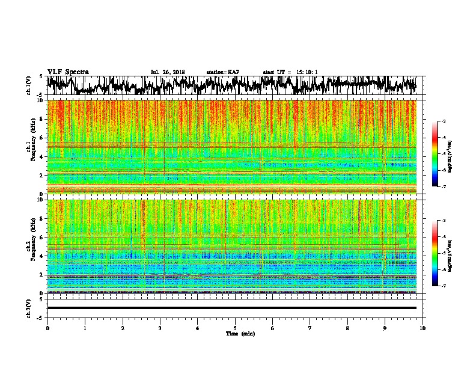Click time axis tick label "1" minute

coord(85,328)
